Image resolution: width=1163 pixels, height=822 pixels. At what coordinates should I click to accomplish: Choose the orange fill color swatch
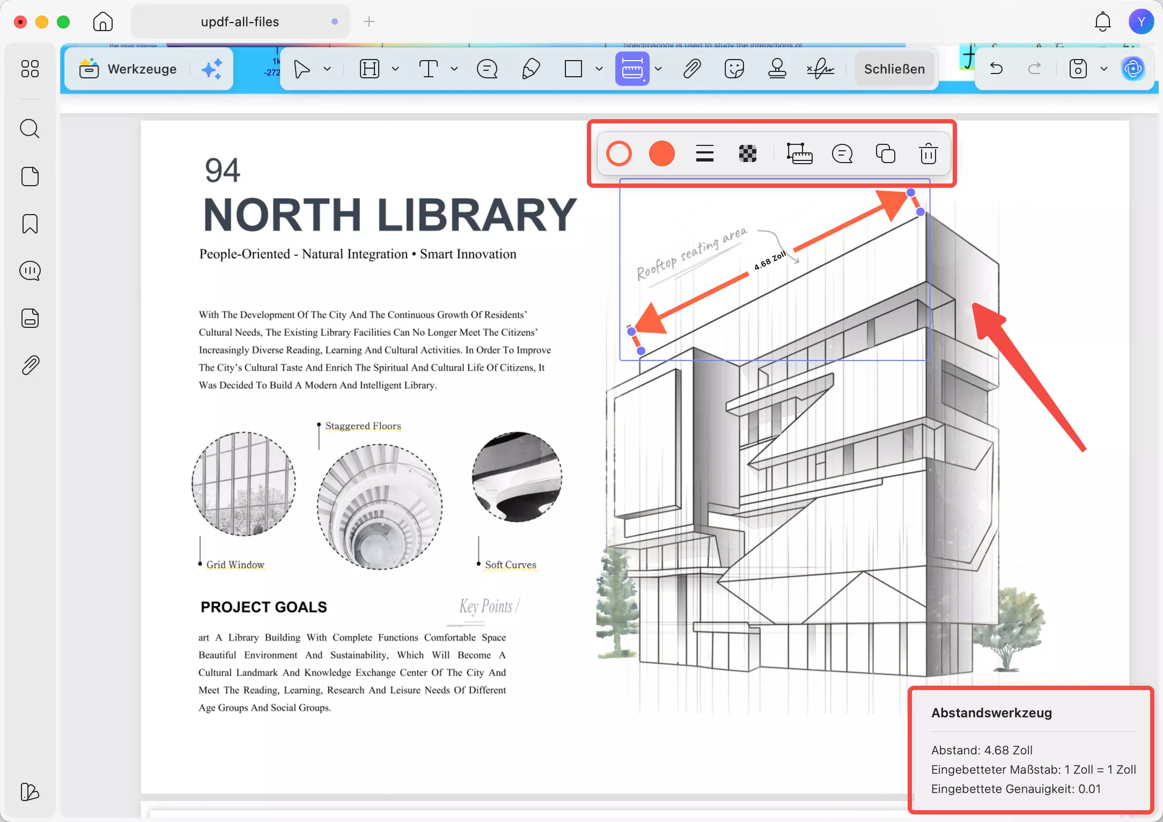661,154
